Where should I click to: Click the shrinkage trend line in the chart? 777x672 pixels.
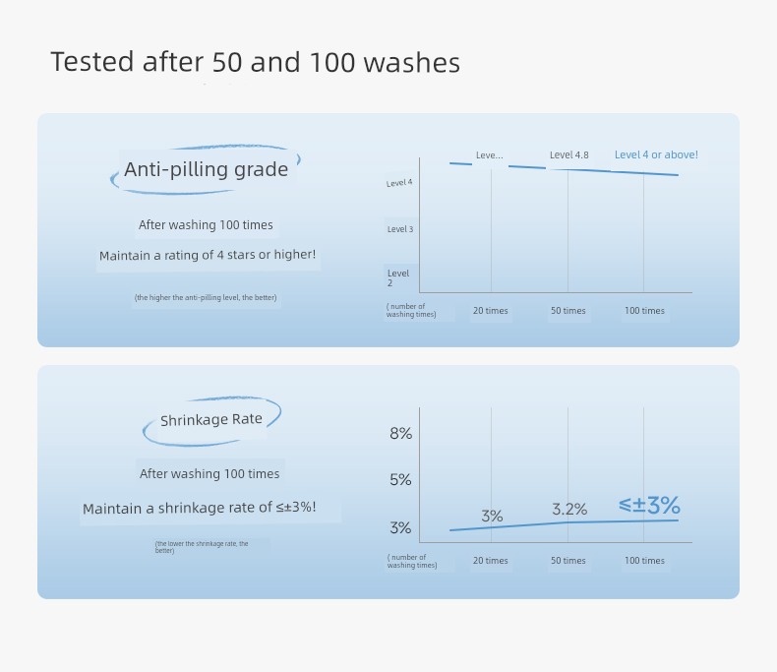pyautogui.click(x=564, y=524)
